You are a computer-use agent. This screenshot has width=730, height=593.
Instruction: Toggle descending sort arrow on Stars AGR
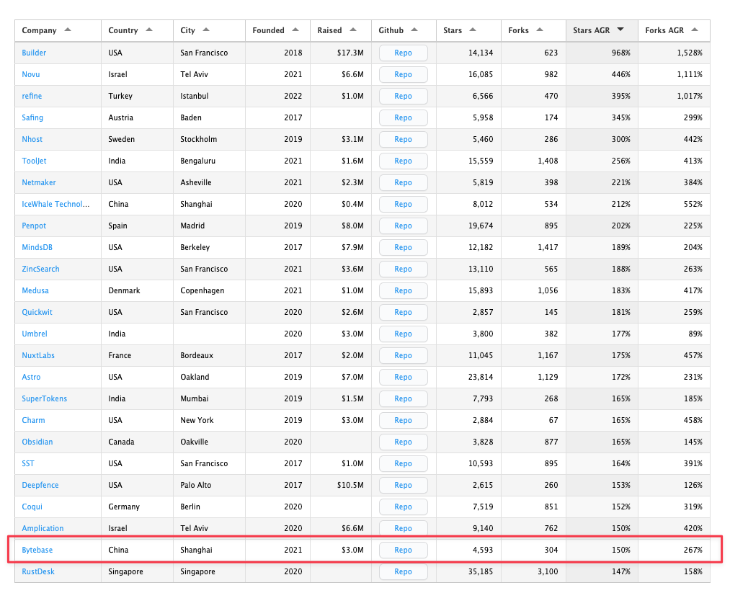pos(620,30)
